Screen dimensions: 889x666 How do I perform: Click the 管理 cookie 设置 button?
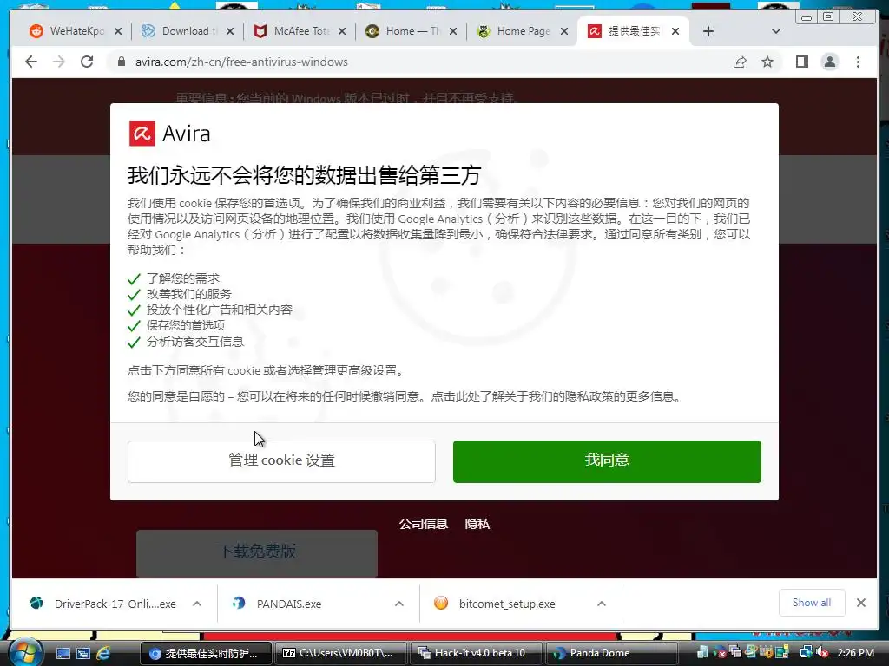(281, 461)
